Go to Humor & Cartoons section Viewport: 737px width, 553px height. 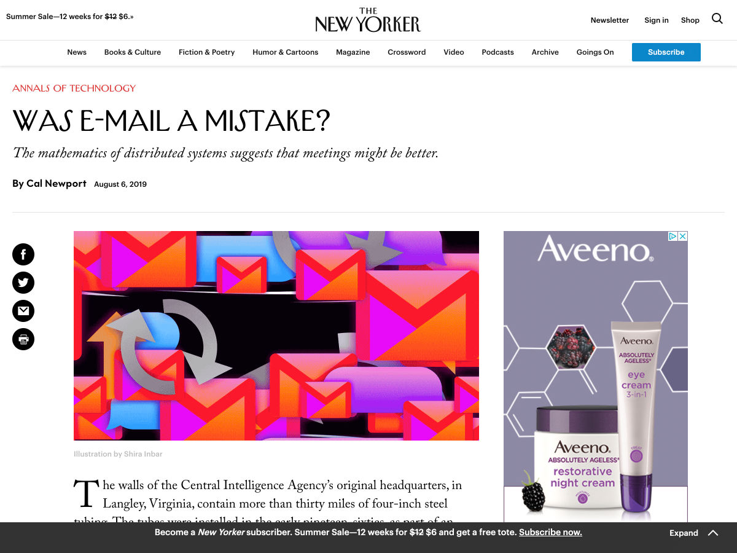286,52
